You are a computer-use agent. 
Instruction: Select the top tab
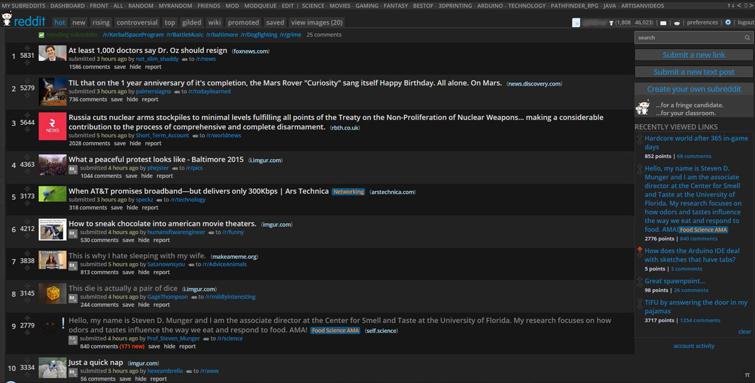click(x=170, y=23)
